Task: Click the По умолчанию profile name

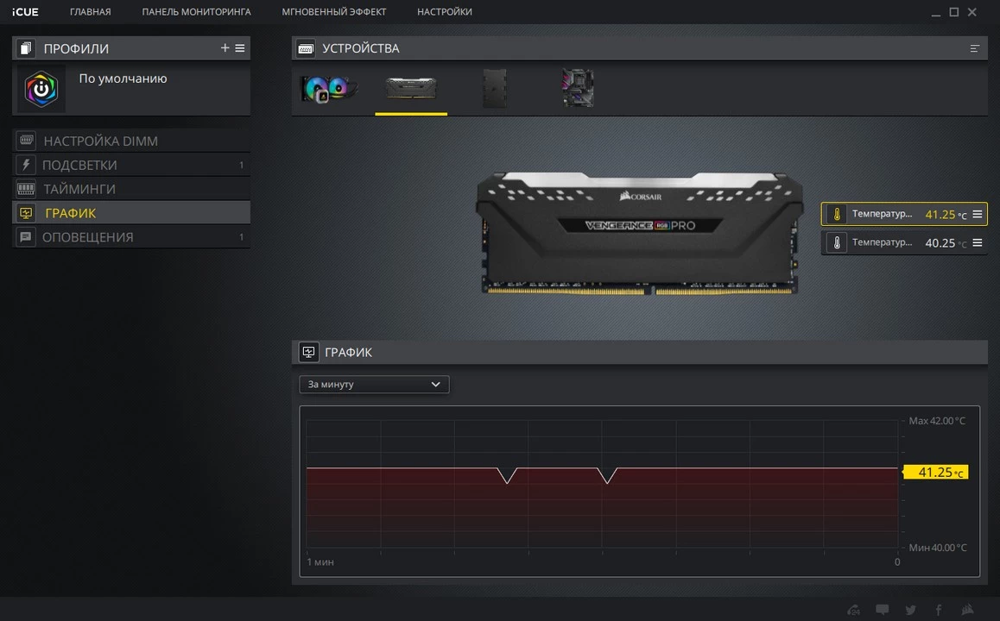Action: point(123,78)
